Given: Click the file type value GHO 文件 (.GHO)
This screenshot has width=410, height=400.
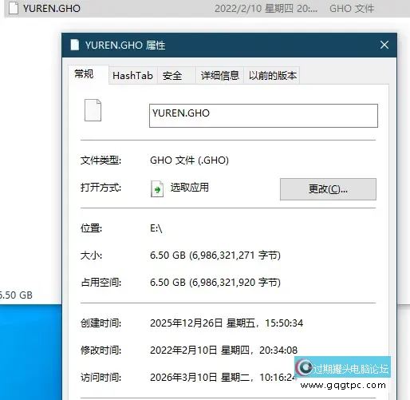Looking at the screenshot, I should (x=189, y=160).
